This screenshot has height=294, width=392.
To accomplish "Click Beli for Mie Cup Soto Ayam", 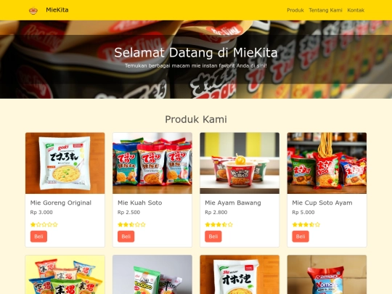I will [301, 237].
